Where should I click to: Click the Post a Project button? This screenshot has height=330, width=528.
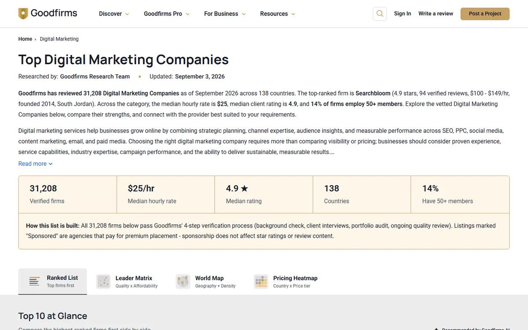485,14
